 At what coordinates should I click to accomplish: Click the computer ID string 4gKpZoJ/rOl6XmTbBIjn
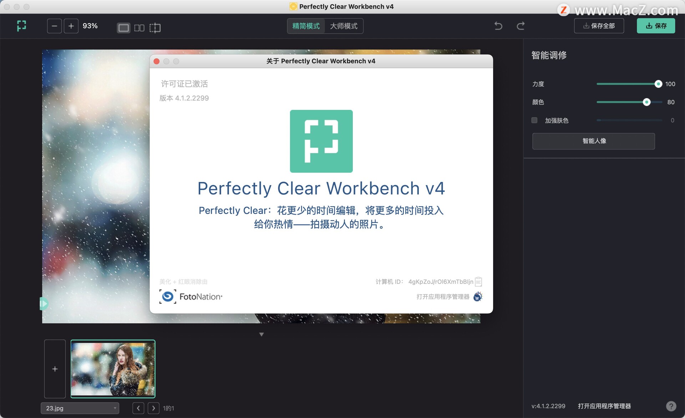pos(441,282)
